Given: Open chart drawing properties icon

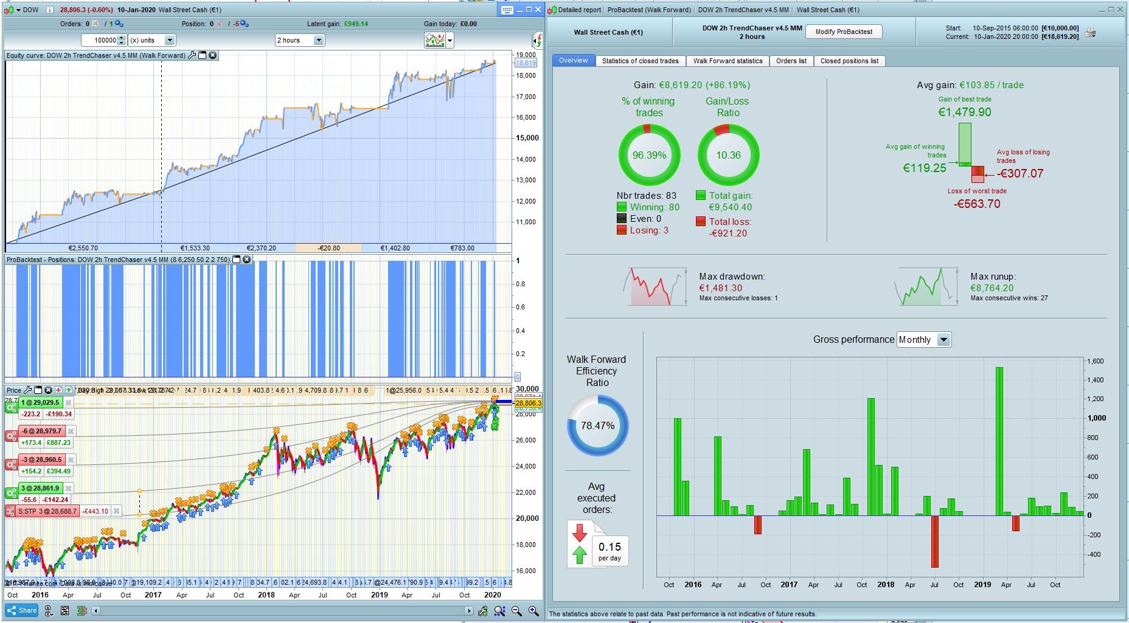Looking at the screenshot, I should pos(482,611).
